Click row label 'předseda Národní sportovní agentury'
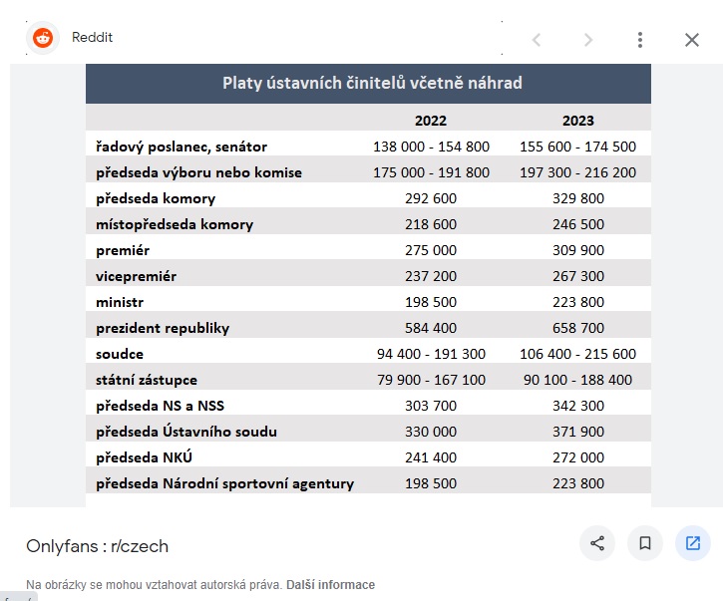The image size is (723, 601). tap(224, 483)
